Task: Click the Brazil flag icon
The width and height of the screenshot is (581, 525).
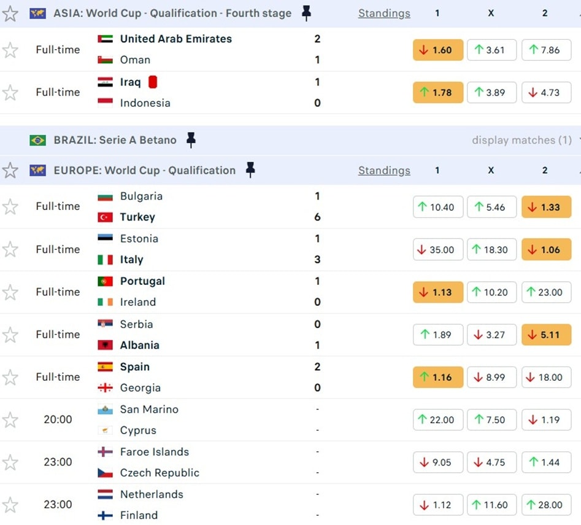Action: (37, 140)
